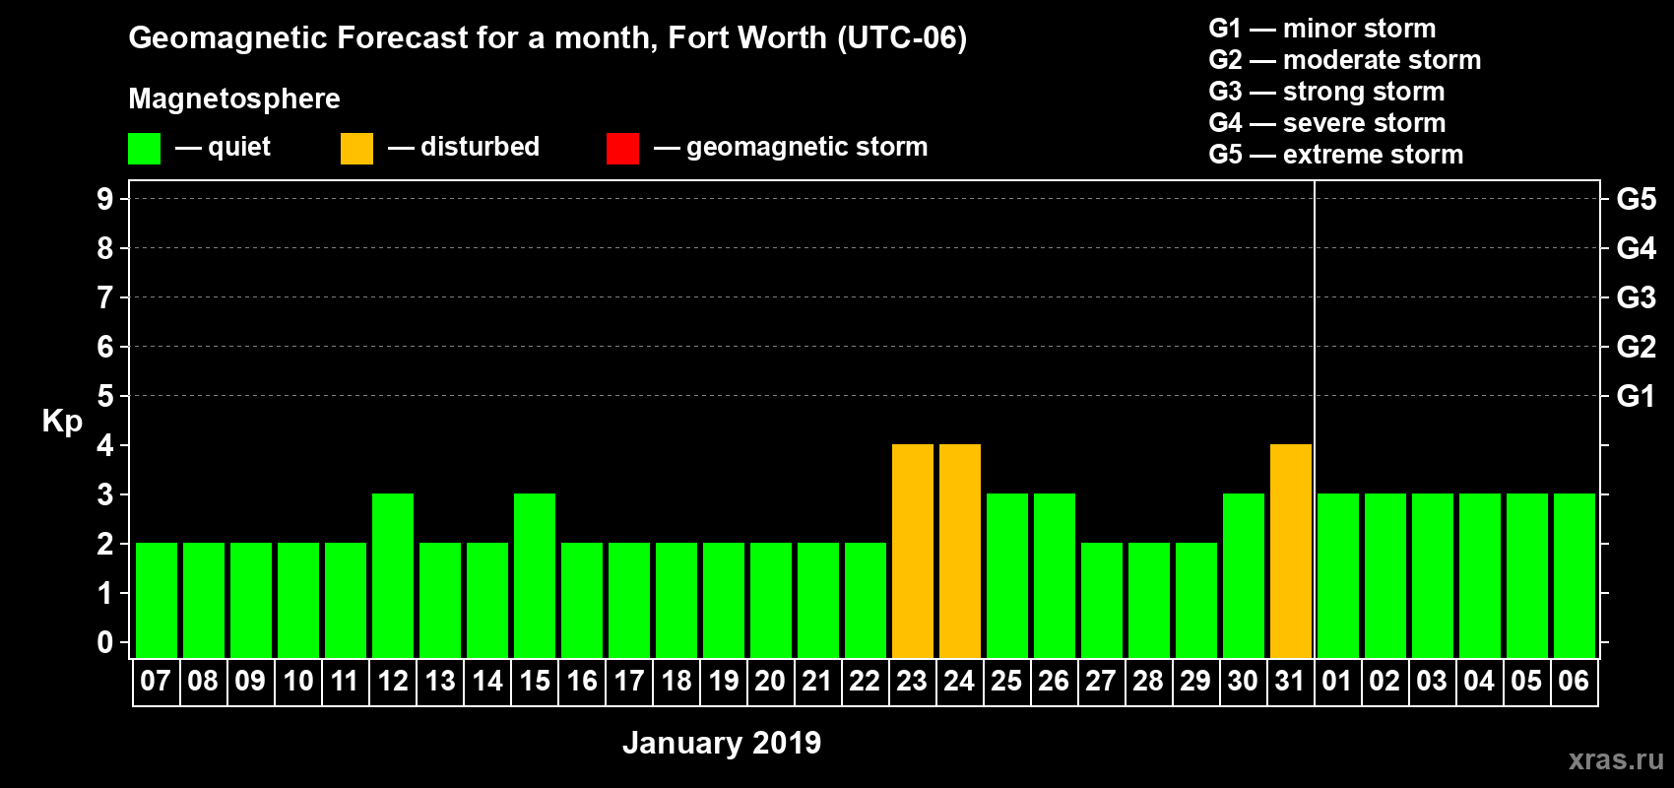Select the orange bar above date 31
The image size is (1674, 788).
[1290, 551]
